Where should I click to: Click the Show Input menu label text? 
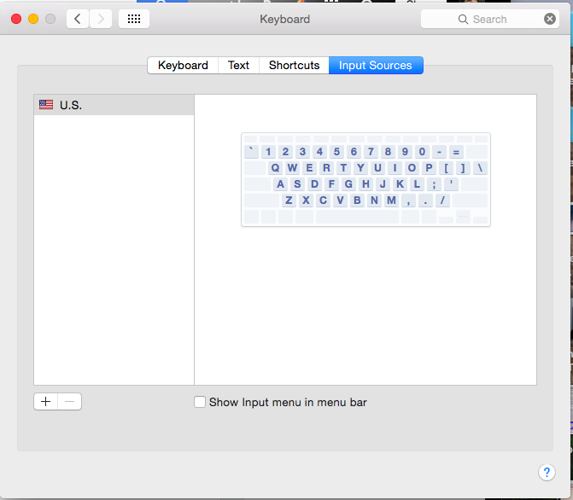click(288, 402)
